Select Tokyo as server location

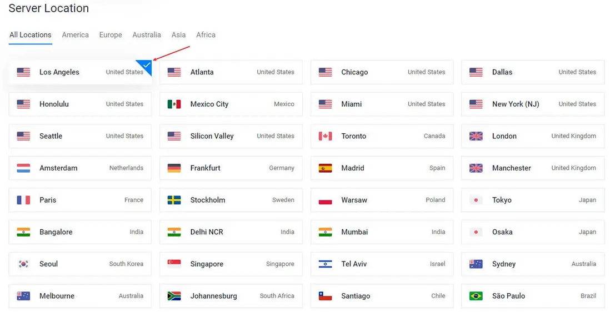(x=532, y=200)
